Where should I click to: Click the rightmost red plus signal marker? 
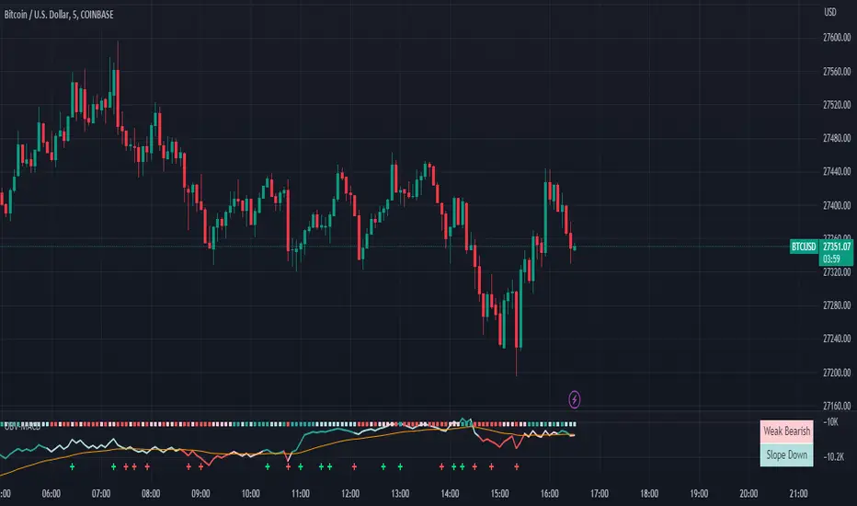[517, 466]
